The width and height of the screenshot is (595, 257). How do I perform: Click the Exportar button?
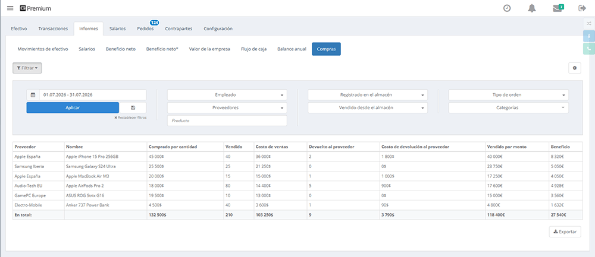[x=565, y=231]
